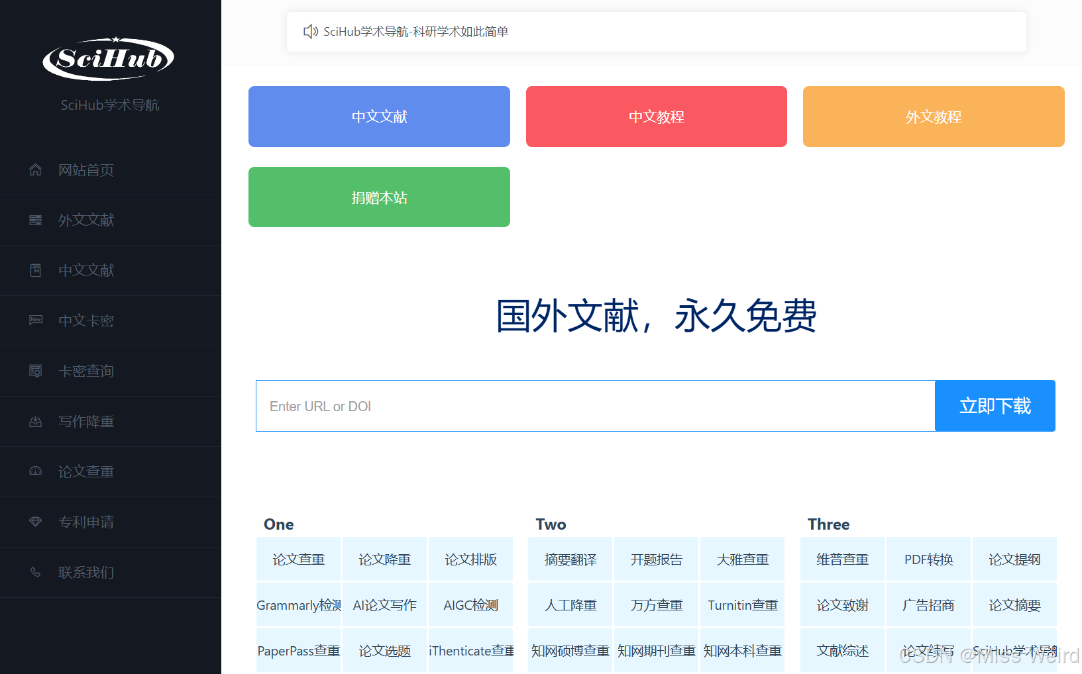Select 写作降重 sidebar item
The width and height of the screenshot is (1082, 674).
(x=111, y=422)
